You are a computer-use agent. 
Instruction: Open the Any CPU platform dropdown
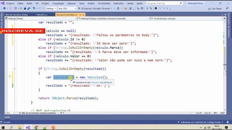click(x=67, y=9)
